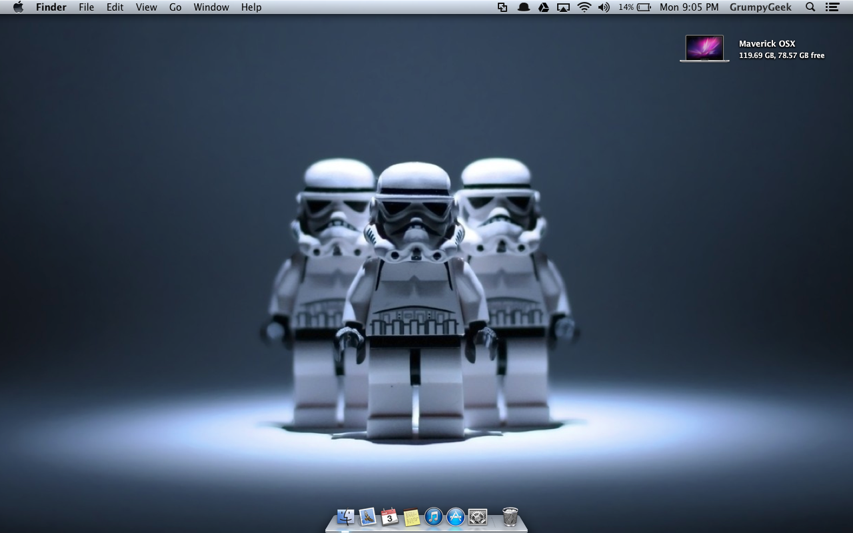Launch Mail from the Dock
Image resolution: width=853 pixels, height=533 pixels.
click(368, 516)
